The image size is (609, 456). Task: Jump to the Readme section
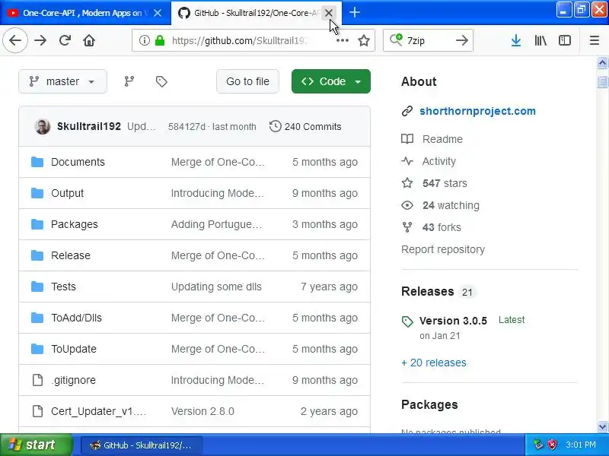442,139
